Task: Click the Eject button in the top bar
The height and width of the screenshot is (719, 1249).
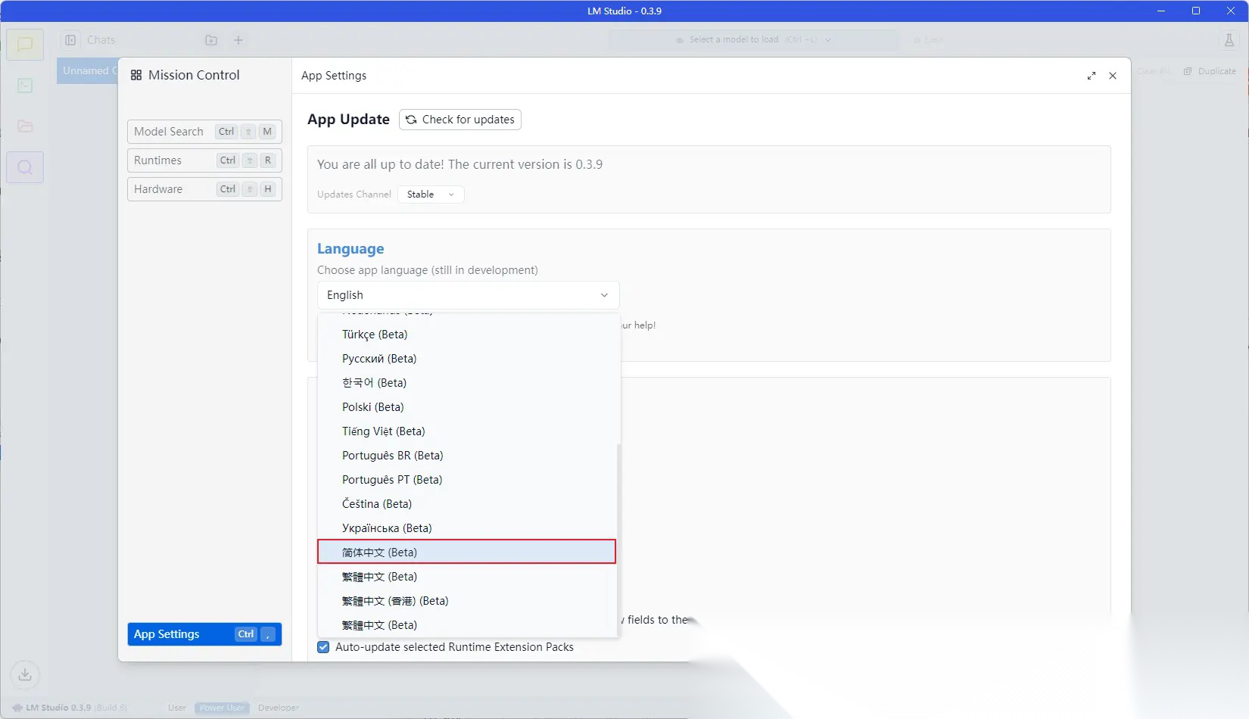Action: click(928, 40)
